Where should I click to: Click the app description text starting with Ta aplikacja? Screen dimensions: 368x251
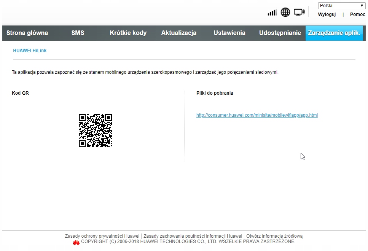[x=145, y=72]
